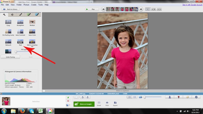Viewport: 203px width, 114px height.
Task: Click Share on Google+ button
Action: click(x=84, y=104)
